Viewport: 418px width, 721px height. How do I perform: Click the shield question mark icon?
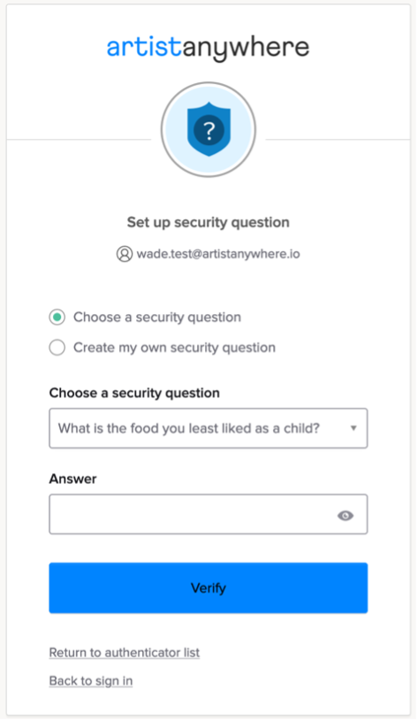coord(209,129)
